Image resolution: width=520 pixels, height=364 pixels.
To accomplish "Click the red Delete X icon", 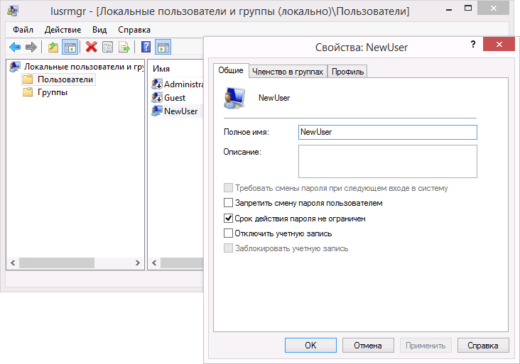I will pyautogui.click(x=91, y=47).
